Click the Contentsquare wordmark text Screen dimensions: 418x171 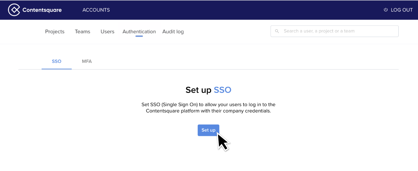click(x=42, y=10)
